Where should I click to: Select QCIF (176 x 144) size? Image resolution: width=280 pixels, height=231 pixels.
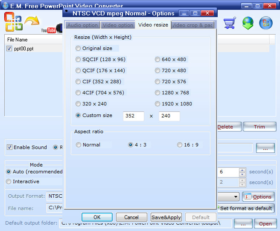(x=78, y=70)
